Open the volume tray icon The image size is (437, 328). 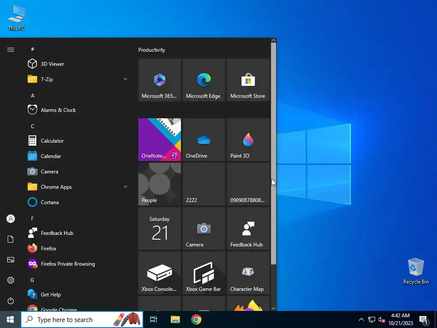(x=382, y=319)
